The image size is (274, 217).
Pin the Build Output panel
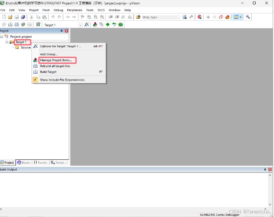point(265,169)
